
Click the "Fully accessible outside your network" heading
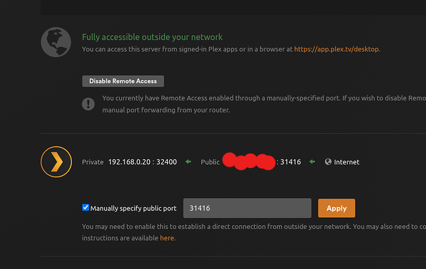tap(152, 37)
